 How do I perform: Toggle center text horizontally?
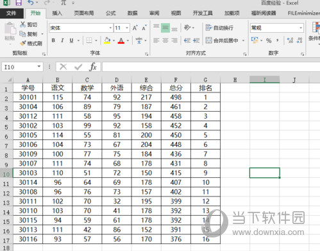[165, 40]
